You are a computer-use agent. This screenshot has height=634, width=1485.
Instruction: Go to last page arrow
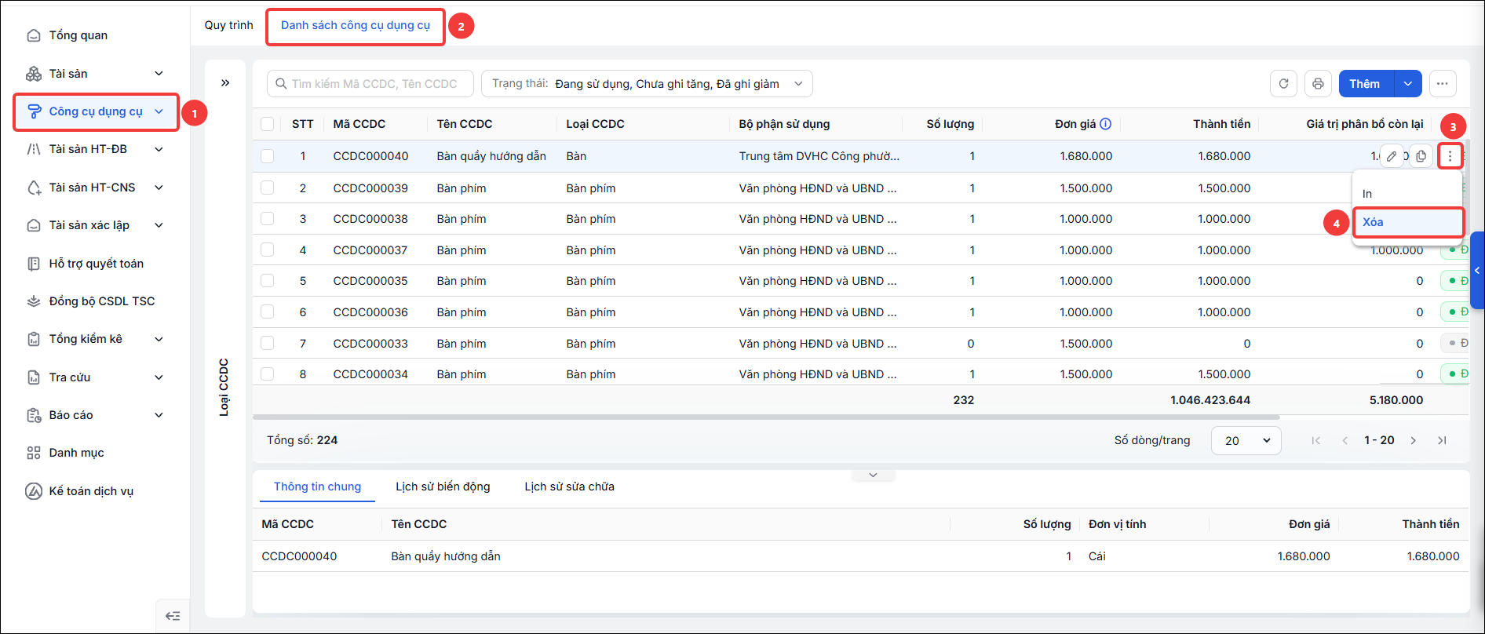[1442, 440]
